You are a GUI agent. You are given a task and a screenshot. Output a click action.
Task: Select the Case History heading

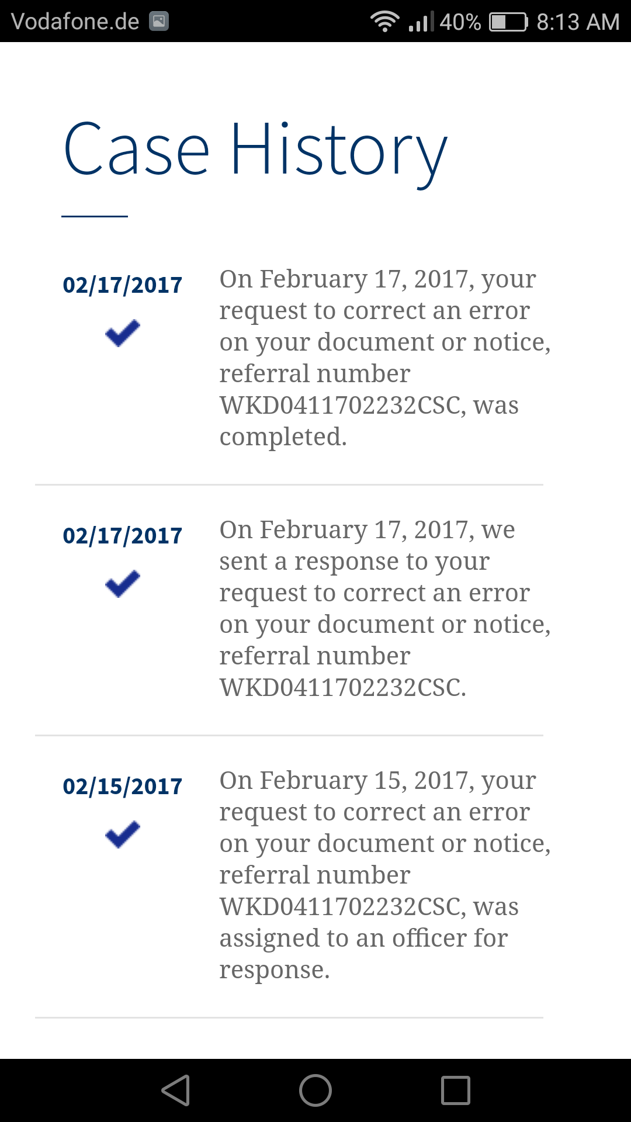point(255,151)
